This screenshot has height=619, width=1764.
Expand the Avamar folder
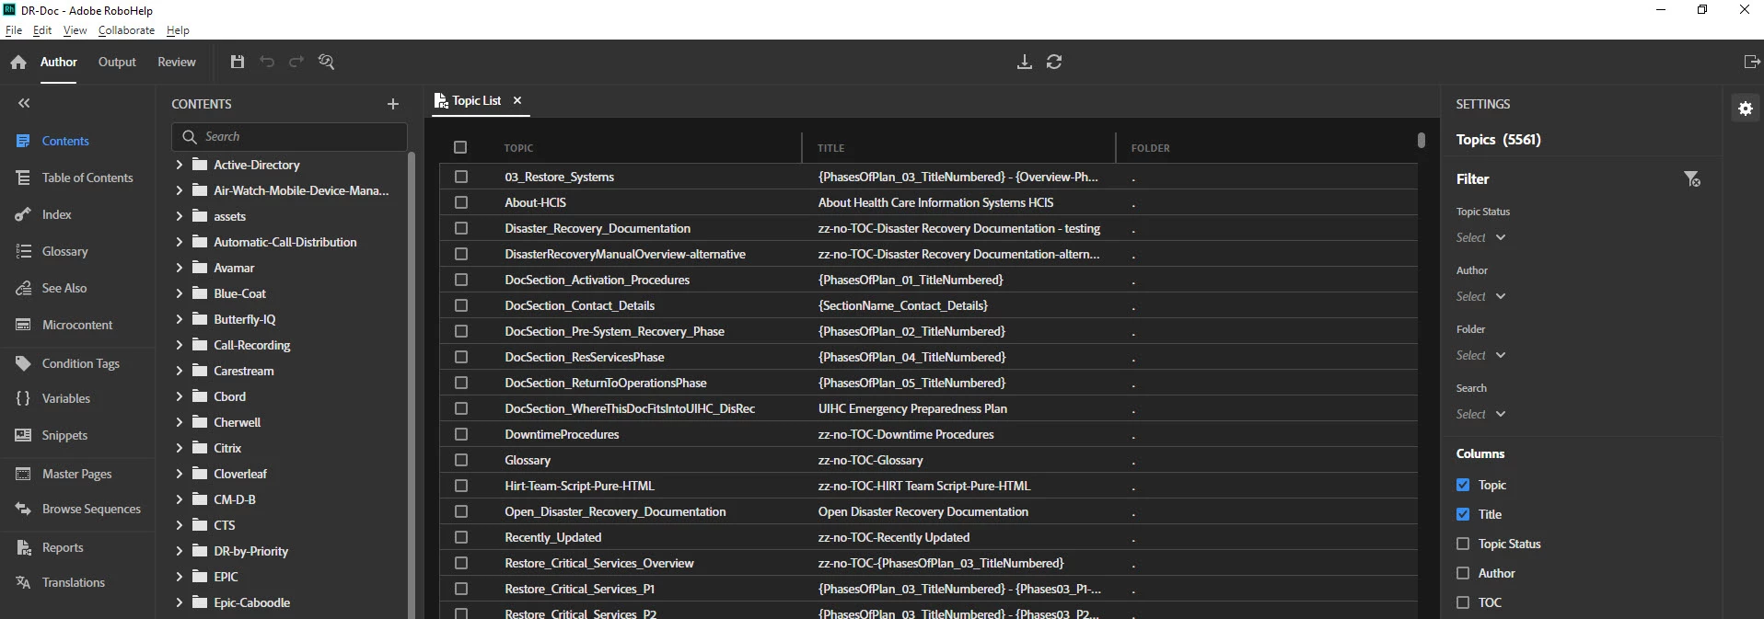pyautogui.click(x=180, y=268)
